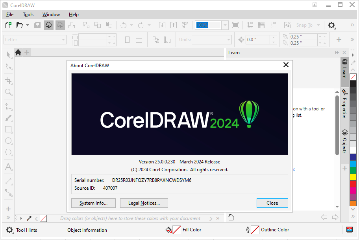The width and height of the screenshot is (359, 240).
Task: Click the Tool Hints gear icon
Action: coord(9,230)
